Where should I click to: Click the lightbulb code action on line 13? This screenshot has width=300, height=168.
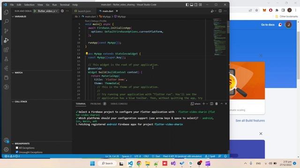pyautogui.click(x=86, y=54)
